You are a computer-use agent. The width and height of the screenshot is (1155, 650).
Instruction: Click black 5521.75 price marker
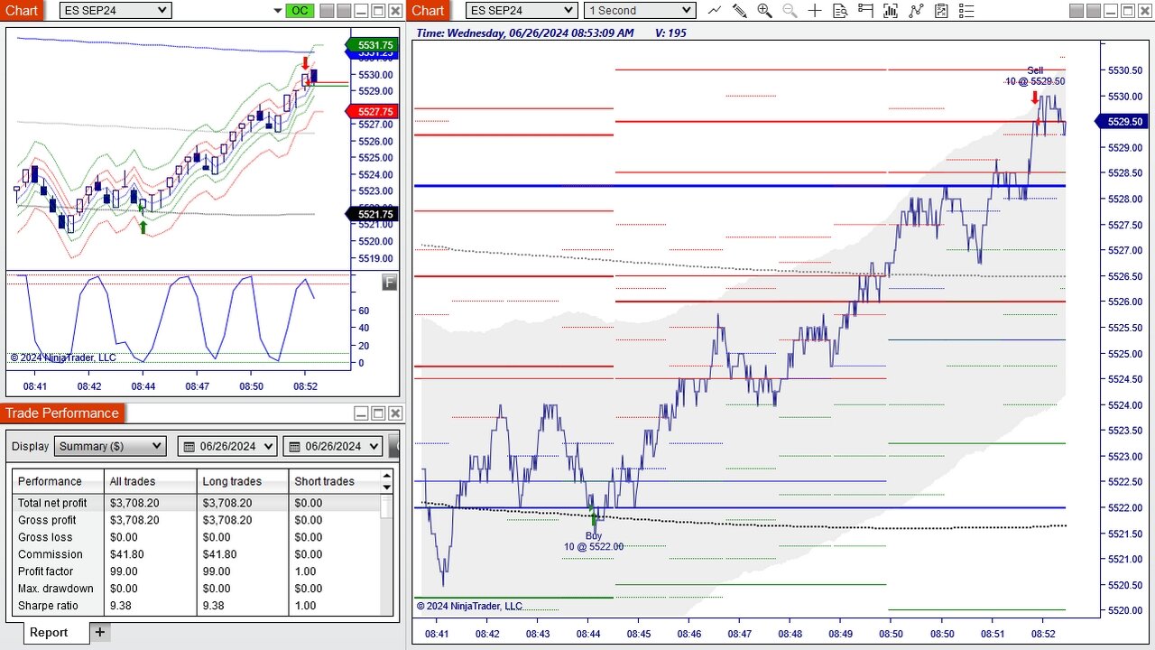click(372, 214)
